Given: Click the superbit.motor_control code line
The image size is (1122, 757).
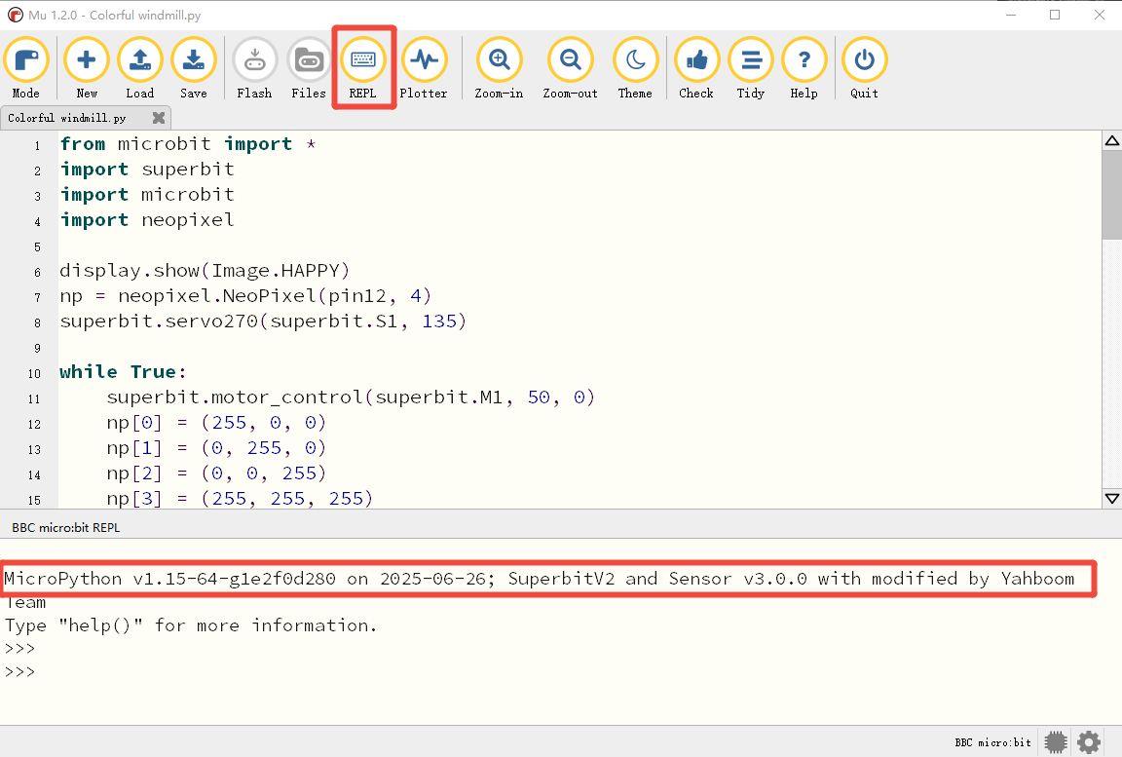Looking at the screenshot, I should click(x=351, y=397).
